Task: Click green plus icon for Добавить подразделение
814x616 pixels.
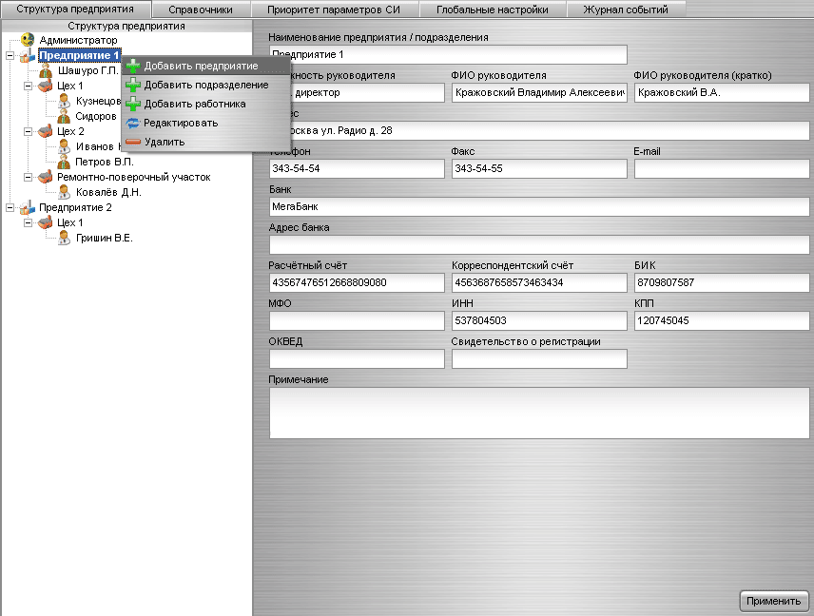Action: click(x=133, y=86)
